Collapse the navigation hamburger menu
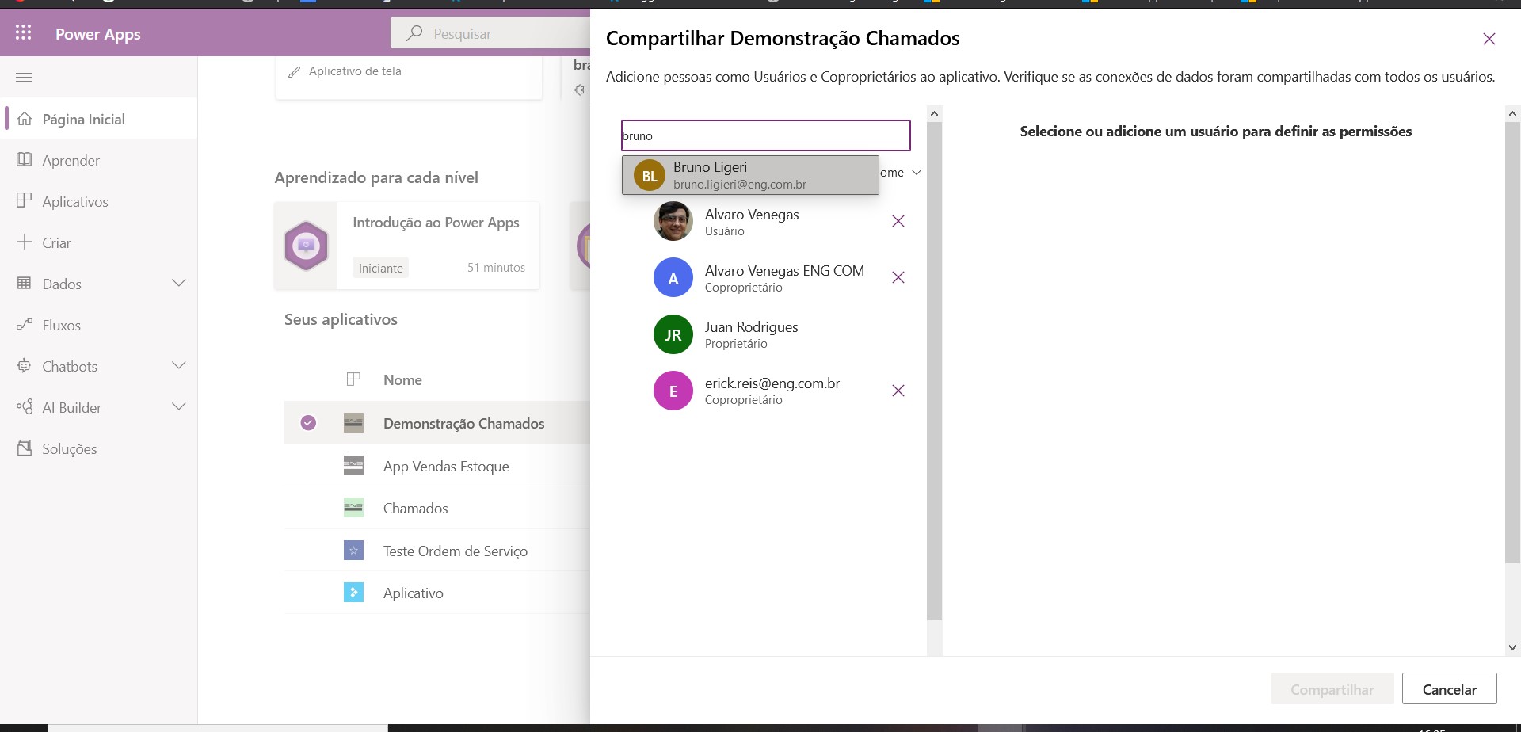1521x732 pixels. click(x=24, y=77)
